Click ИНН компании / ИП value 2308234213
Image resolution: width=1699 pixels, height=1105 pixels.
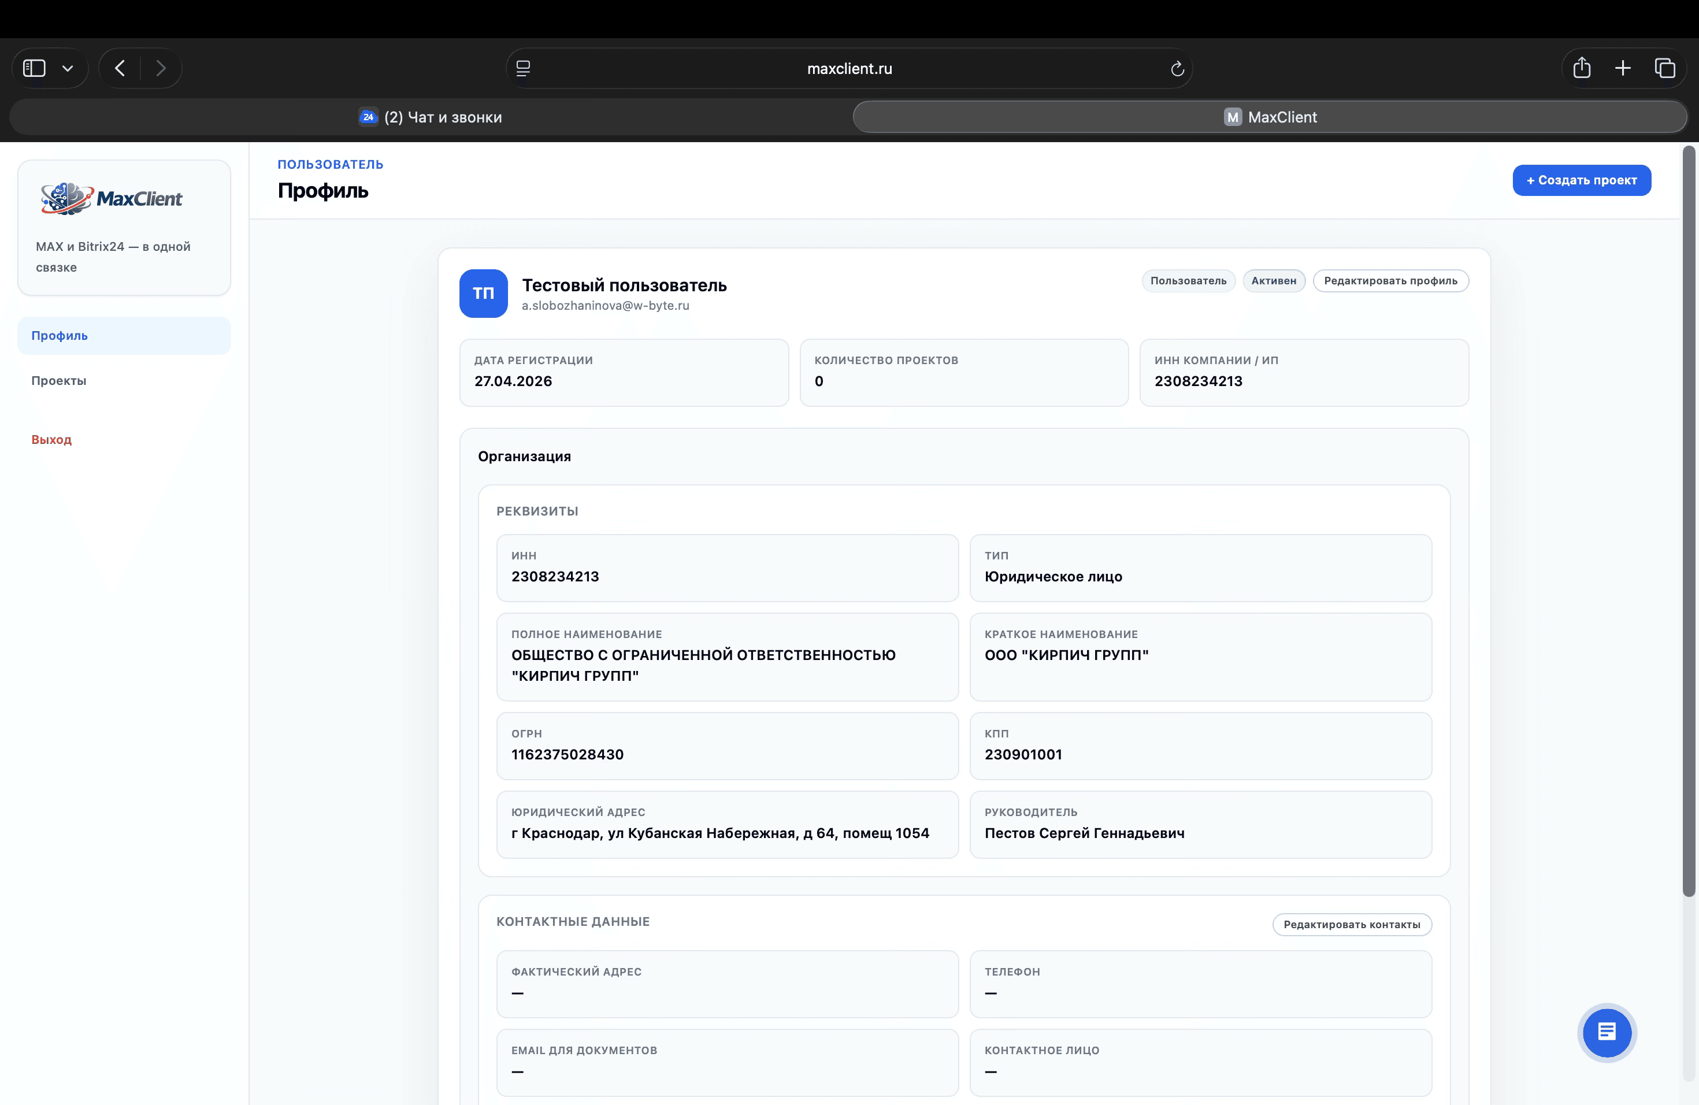pos(1198,381)
